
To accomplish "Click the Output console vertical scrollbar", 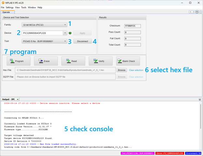I will [x=200, y=116].
